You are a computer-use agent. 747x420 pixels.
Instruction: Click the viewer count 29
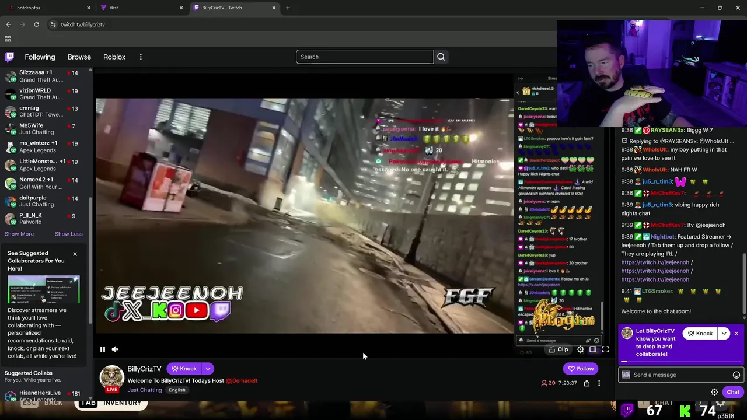pyautogui.click(x=549, y=383)
